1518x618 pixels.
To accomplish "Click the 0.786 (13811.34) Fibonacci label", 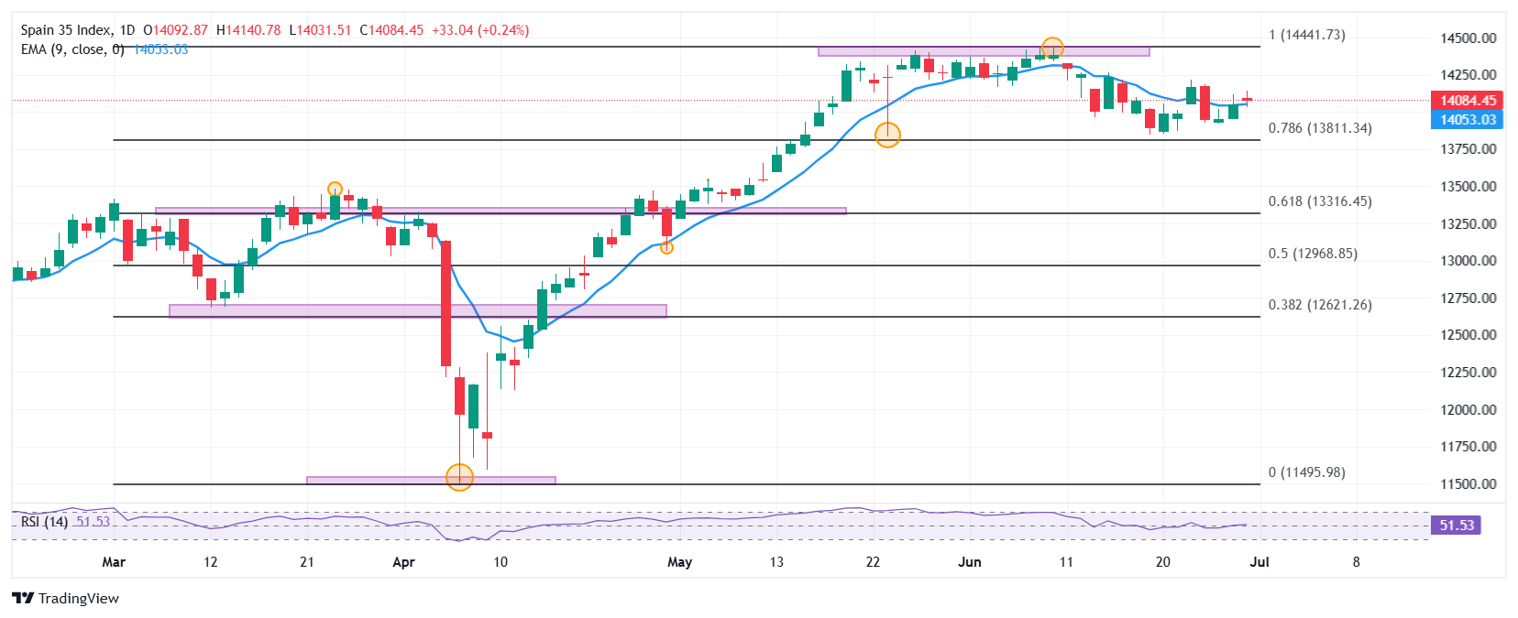I will pyautogui.click(x=1320, y=128).
